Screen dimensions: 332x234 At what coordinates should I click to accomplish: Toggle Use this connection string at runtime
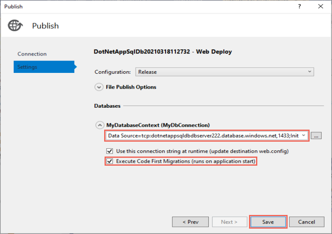(110, 151)
